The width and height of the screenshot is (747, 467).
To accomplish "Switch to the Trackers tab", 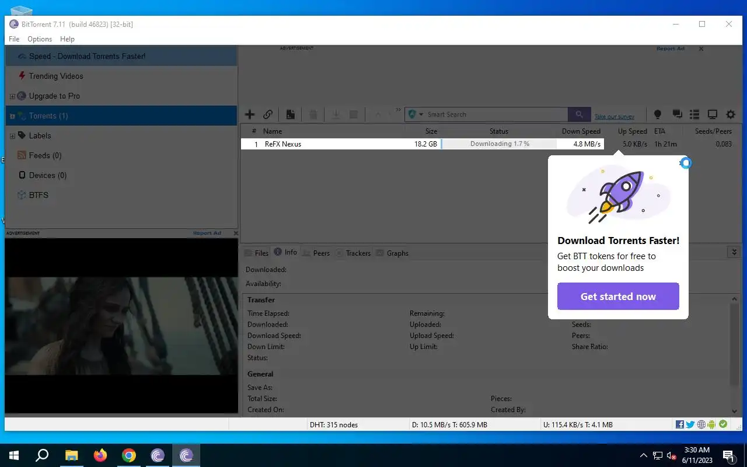I will [352, 253].
